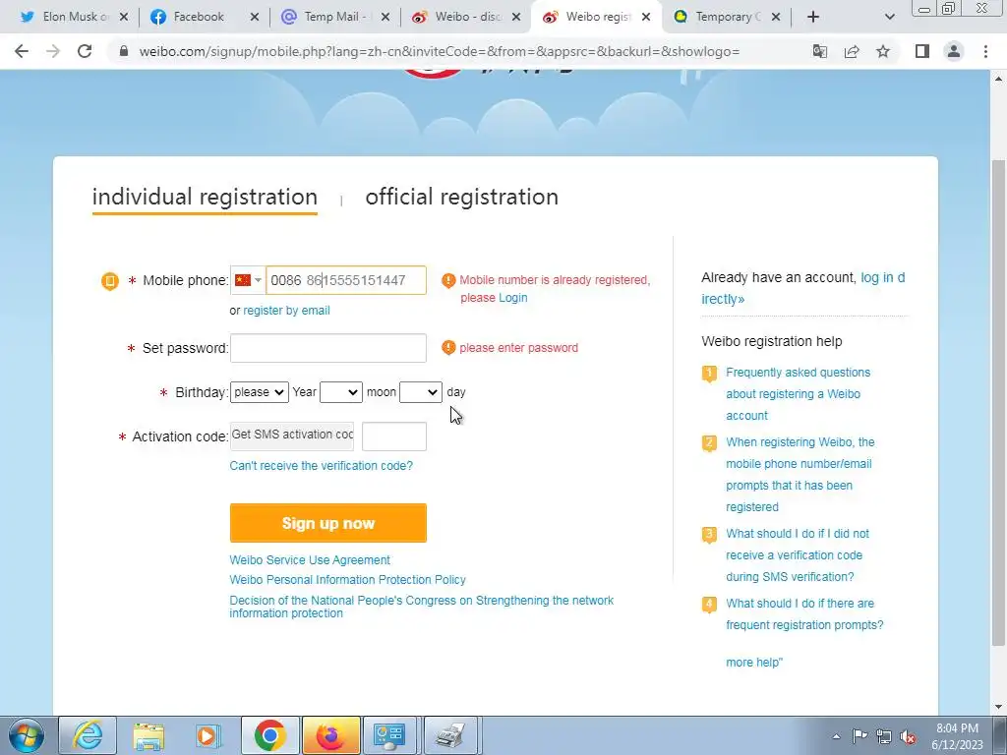
Task: Show hidden system tray icons
Action: (836, 737)
